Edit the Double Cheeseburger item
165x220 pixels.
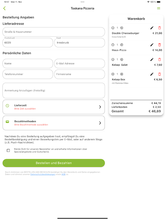152,28
